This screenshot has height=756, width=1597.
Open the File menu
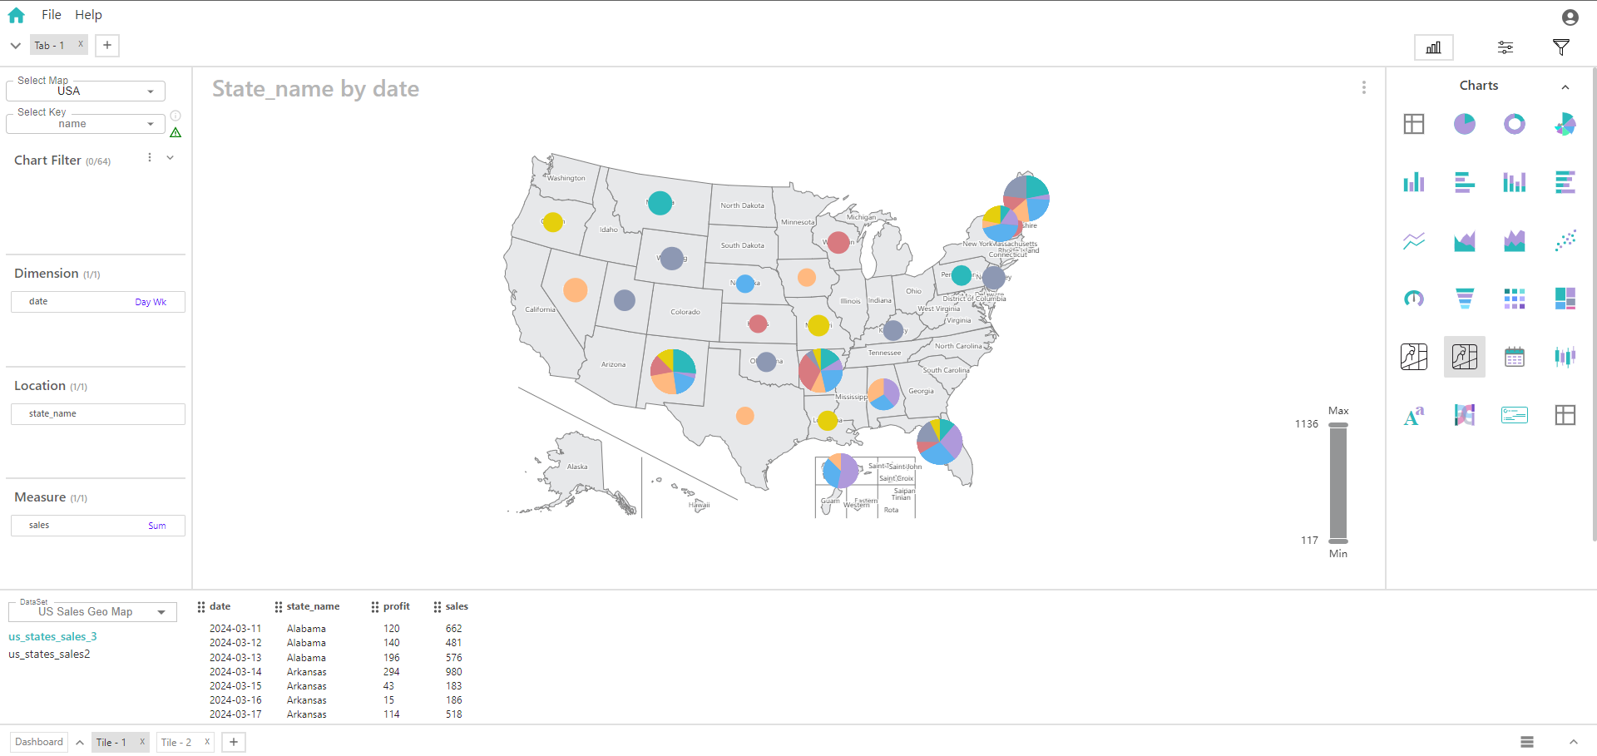[52, 15]
